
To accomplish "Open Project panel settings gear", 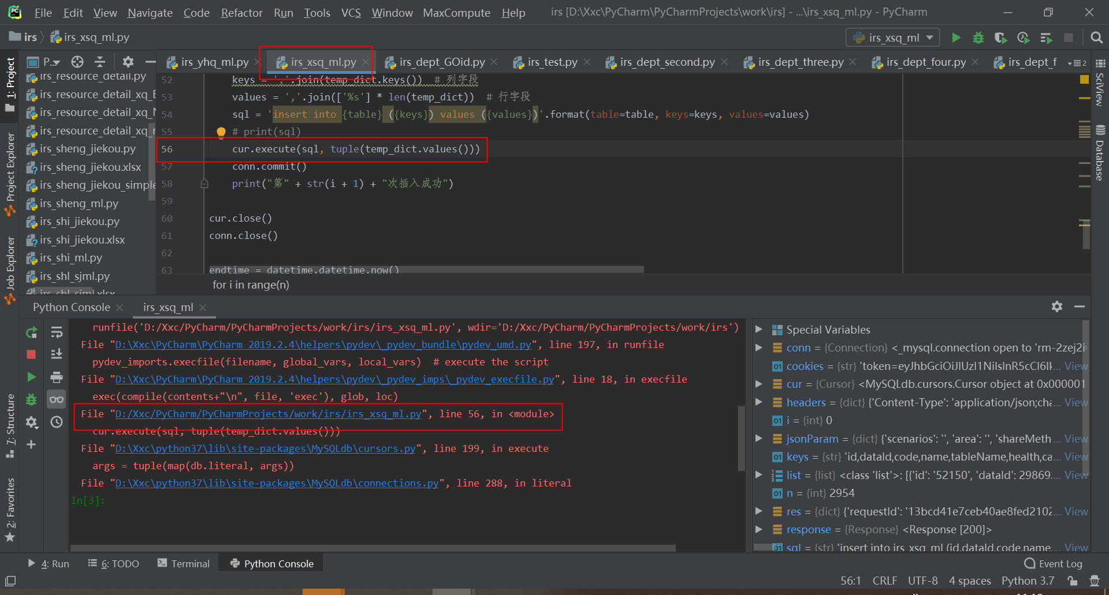I will [x=128, y=62].
